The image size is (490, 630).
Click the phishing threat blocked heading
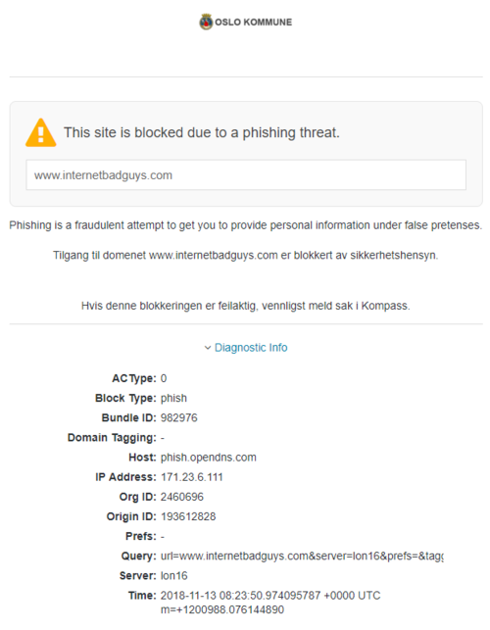tap(202, 132)
